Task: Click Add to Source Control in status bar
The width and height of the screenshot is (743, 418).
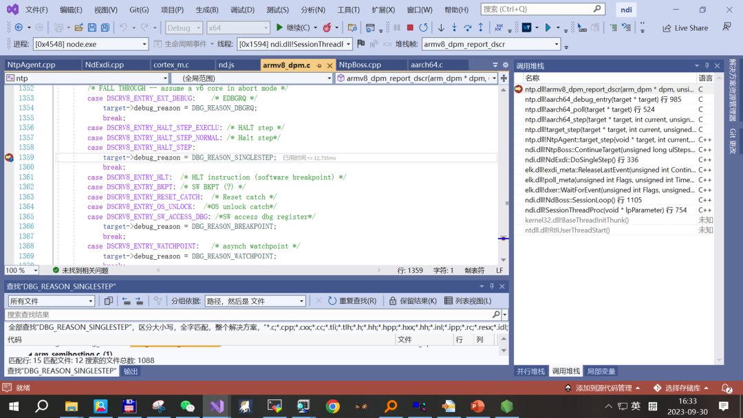Action: (x=602, y=388)
